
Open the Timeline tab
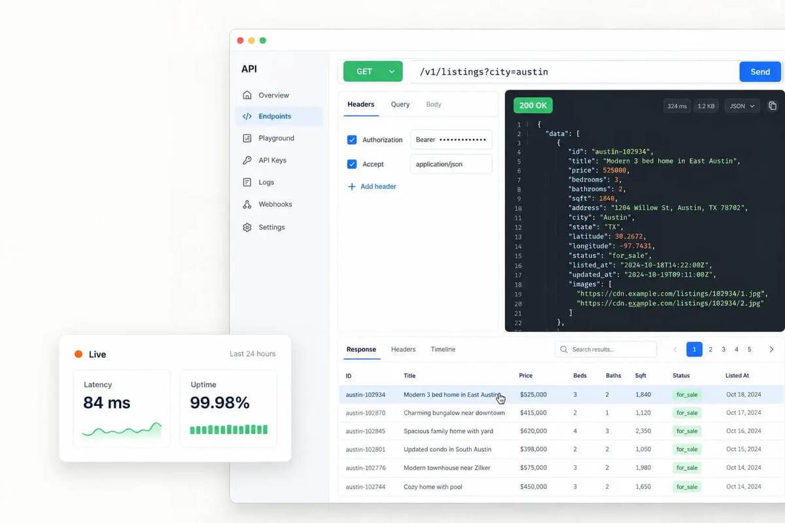443,349
